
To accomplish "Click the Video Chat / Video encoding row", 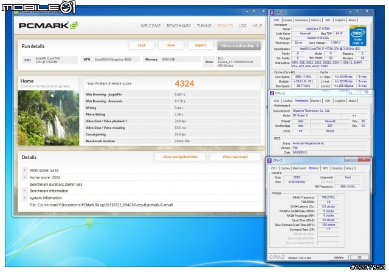I will point(172,128).
